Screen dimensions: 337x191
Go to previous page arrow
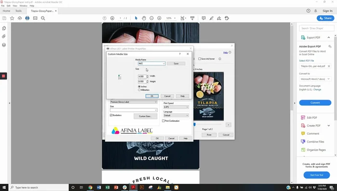(x=105, y=18)
